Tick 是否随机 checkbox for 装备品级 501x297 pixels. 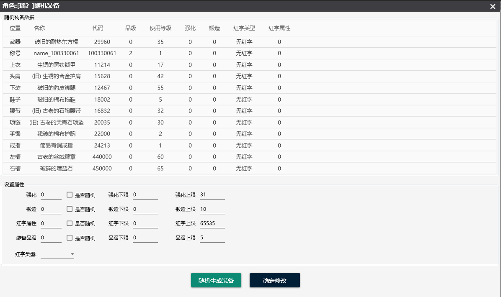[x=70, y=238]
